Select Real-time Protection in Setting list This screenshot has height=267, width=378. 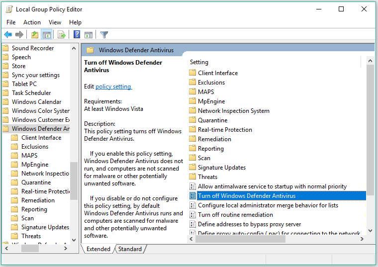coord(225,129)
